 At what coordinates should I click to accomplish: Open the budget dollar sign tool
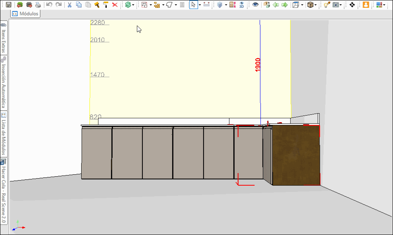click(128, 5)
